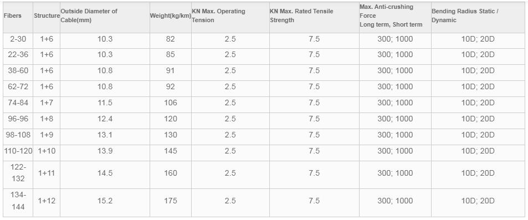The width and height of the screenshot is (528, 220).
Task: Select the 1+11 structure cell
Action: (x=47, y=173)
